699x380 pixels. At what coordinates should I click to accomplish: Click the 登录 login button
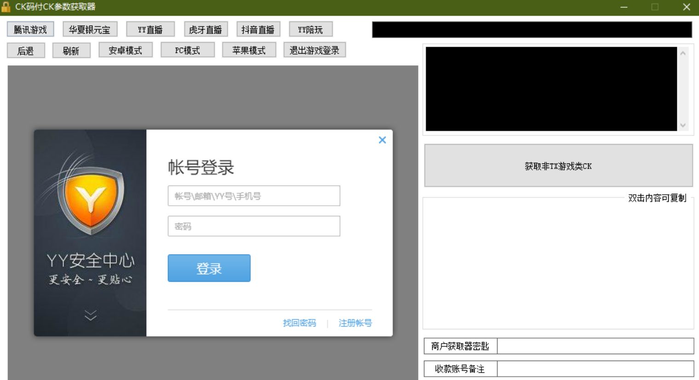coord(209,268)
